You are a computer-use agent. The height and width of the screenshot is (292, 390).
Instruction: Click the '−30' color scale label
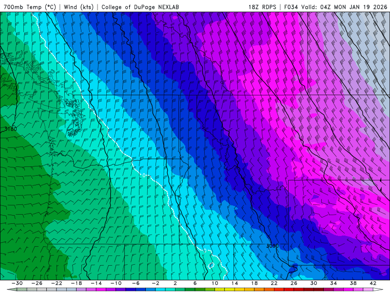pos(17,283)
